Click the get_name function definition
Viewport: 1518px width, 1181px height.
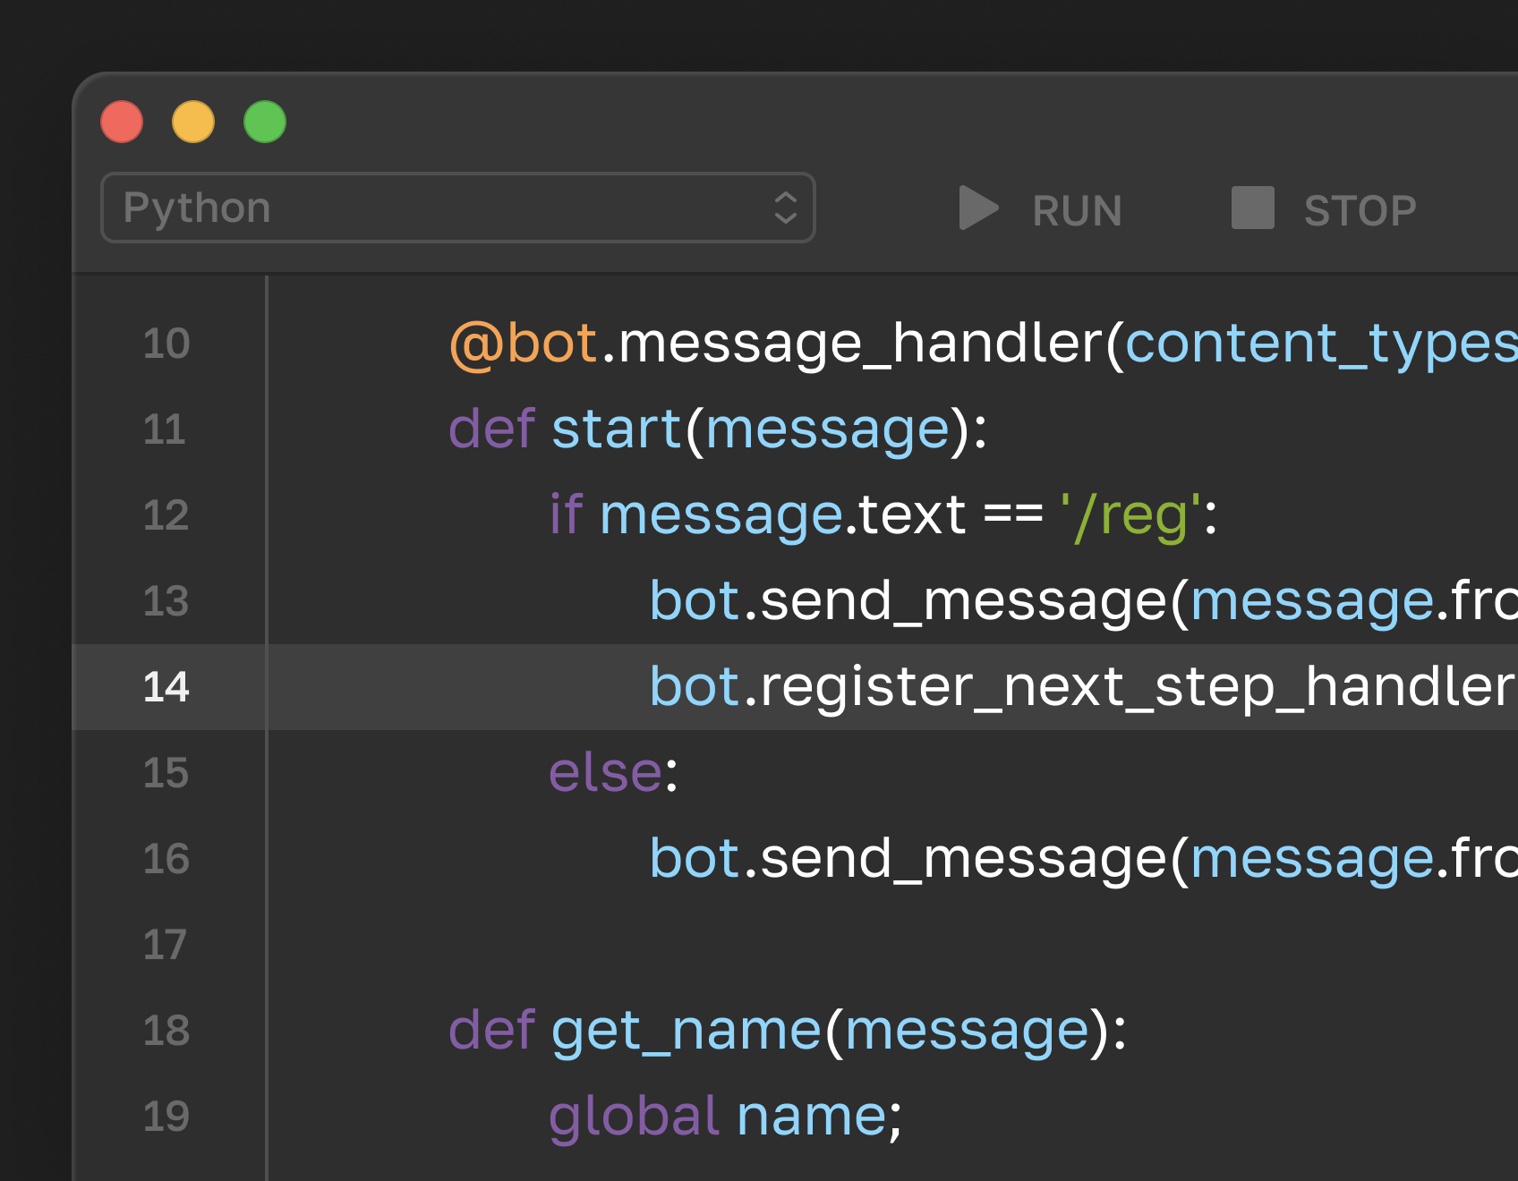[x=687, y=1031]
